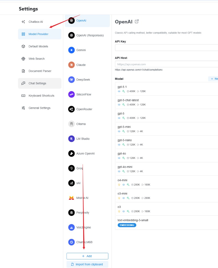The width and height of the screenshot is (218, 268).
Task: Select the OpenRouter provider entry
Action: point(84,109)
